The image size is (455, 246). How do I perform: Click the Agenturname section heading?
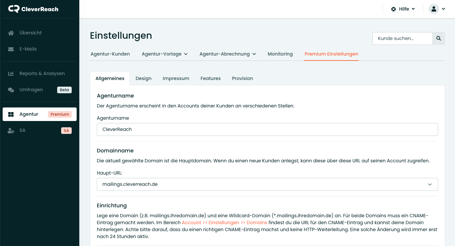pyautogui.click(x=115, y=96)
